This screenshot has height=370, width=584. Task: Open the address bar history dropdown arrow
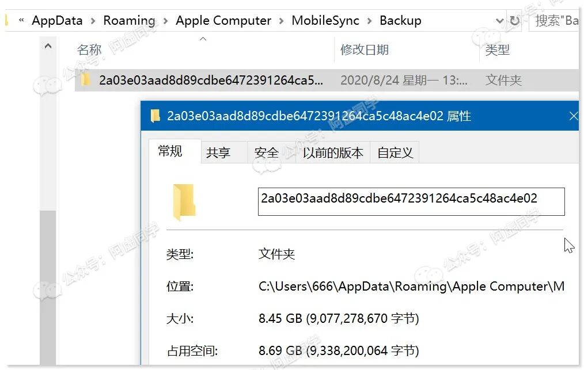(x=500, y=21)
